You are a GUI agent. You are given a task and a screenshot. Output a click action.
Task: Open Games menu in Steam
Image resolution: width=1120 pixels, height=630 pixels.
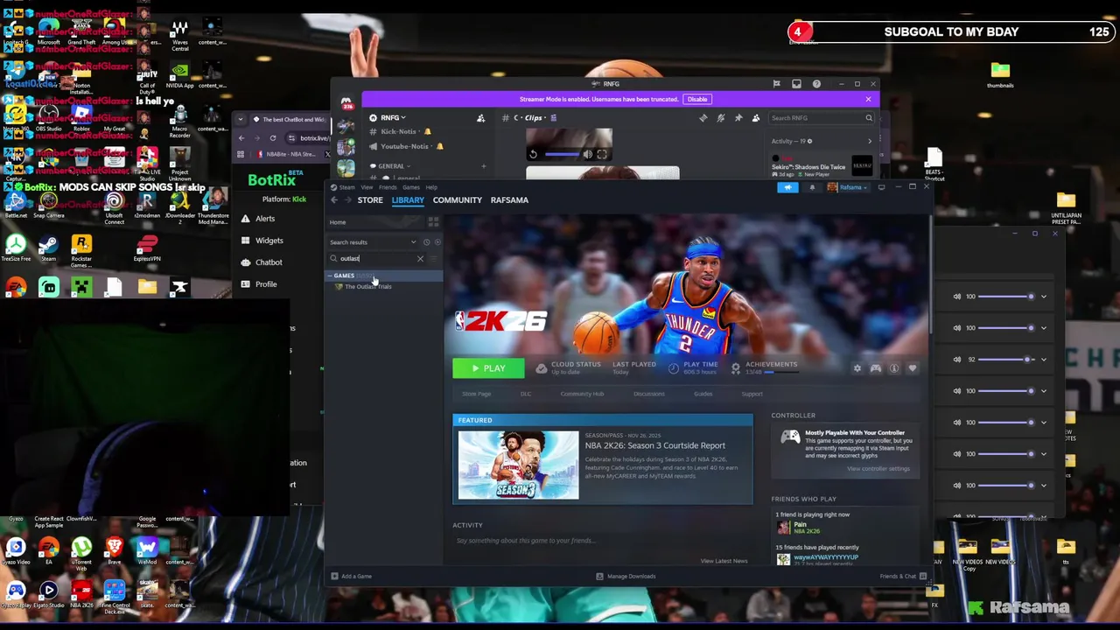410,187
